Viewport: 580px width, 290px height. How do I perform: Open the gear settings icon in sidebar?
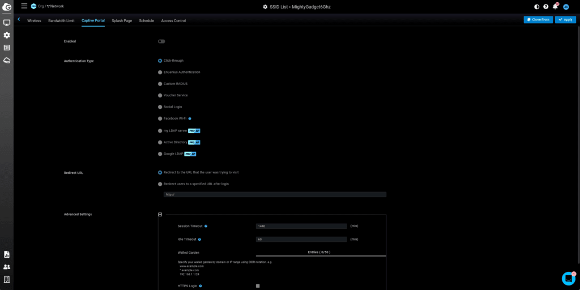click(7, 35)
